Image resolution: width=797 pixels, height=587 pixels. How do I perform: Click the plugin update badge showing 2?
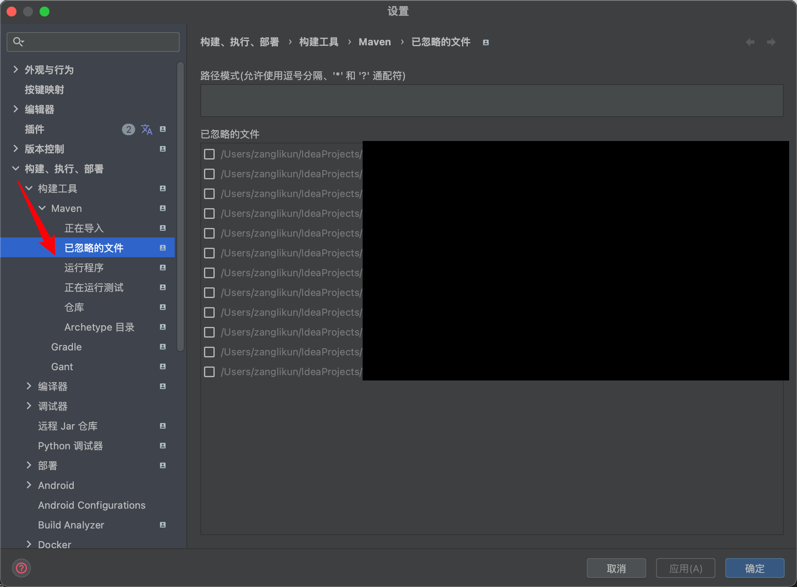pyautogui.click(x=128, y=129)
